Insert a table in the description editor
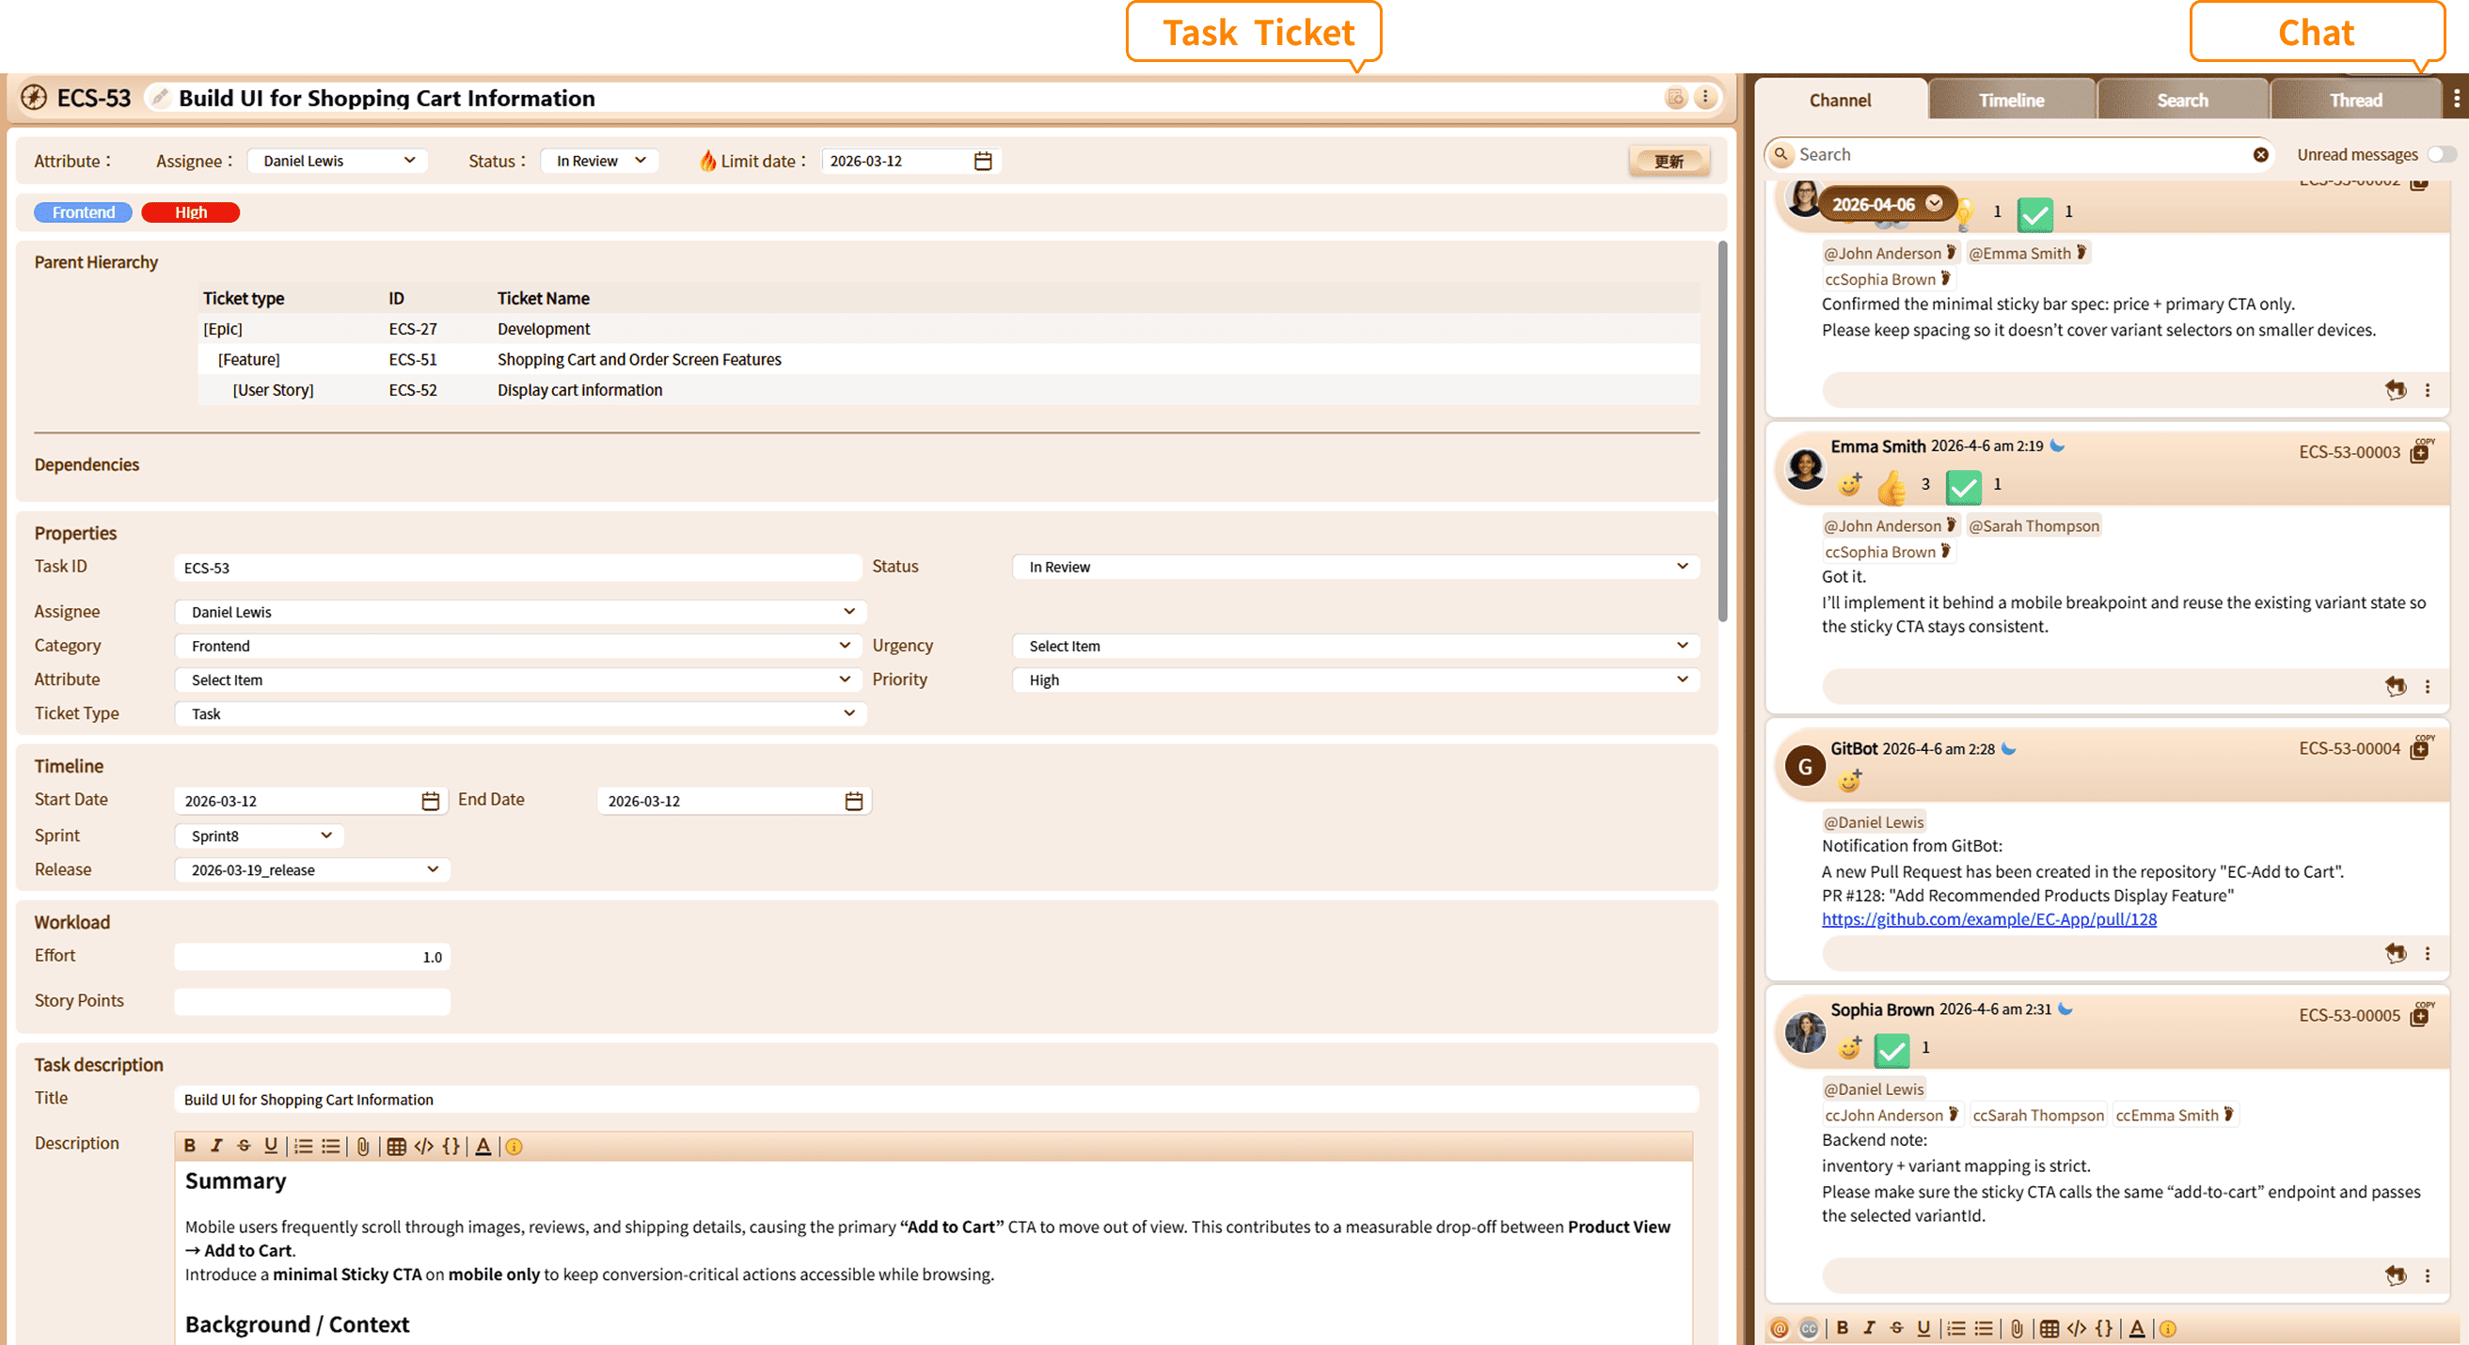Screen dimensions: 2469x1345 coord(396,1147)
